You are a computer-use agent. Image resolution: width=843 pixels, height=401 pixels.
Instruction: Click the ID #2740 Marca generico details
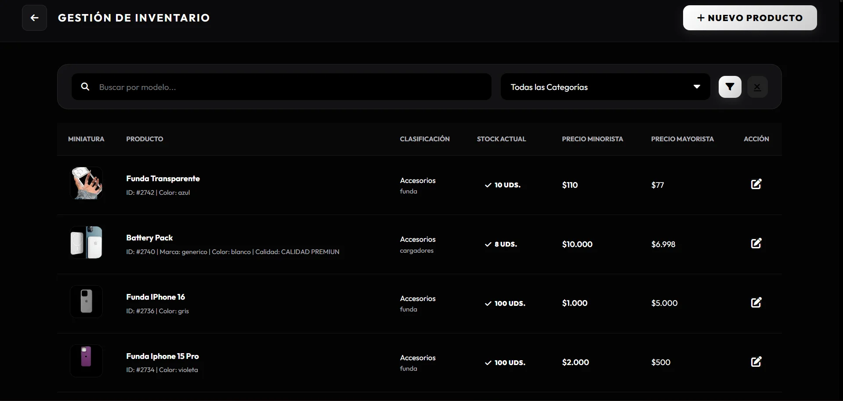[x=233, y=252]
